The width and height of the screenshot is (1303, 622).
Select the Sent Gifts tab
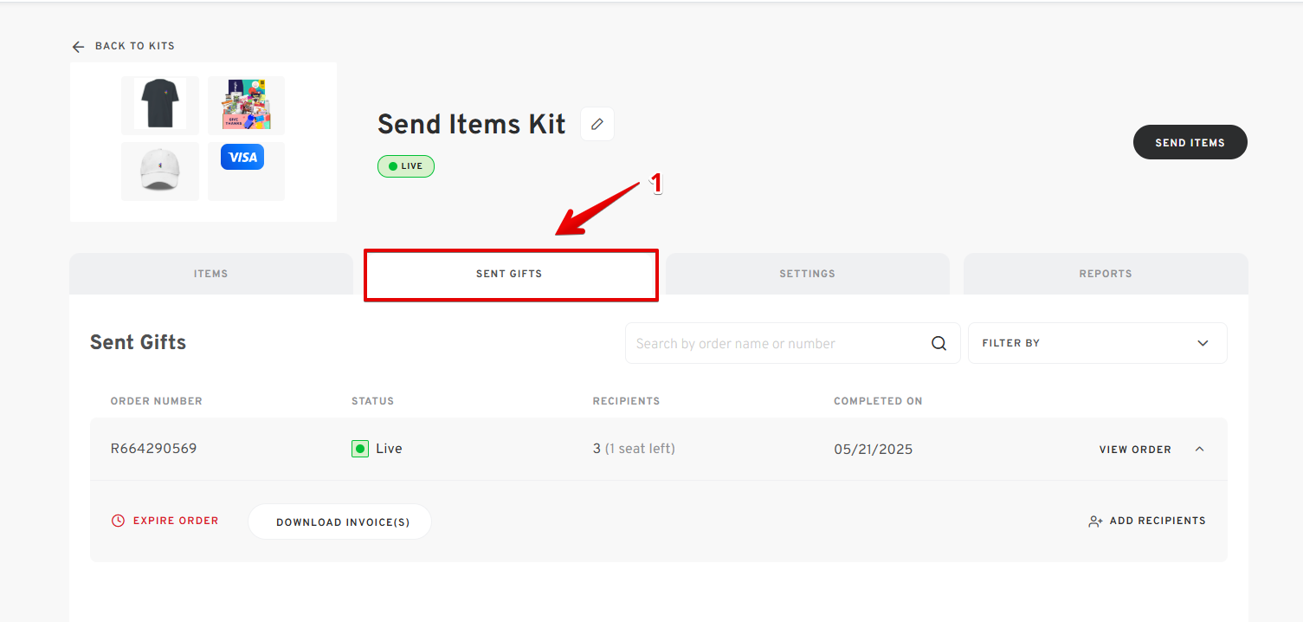(509, 274)
